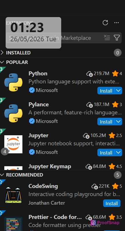
Task: Click Jupyter's Microsoft publisher name
Action: coord(47,152)
